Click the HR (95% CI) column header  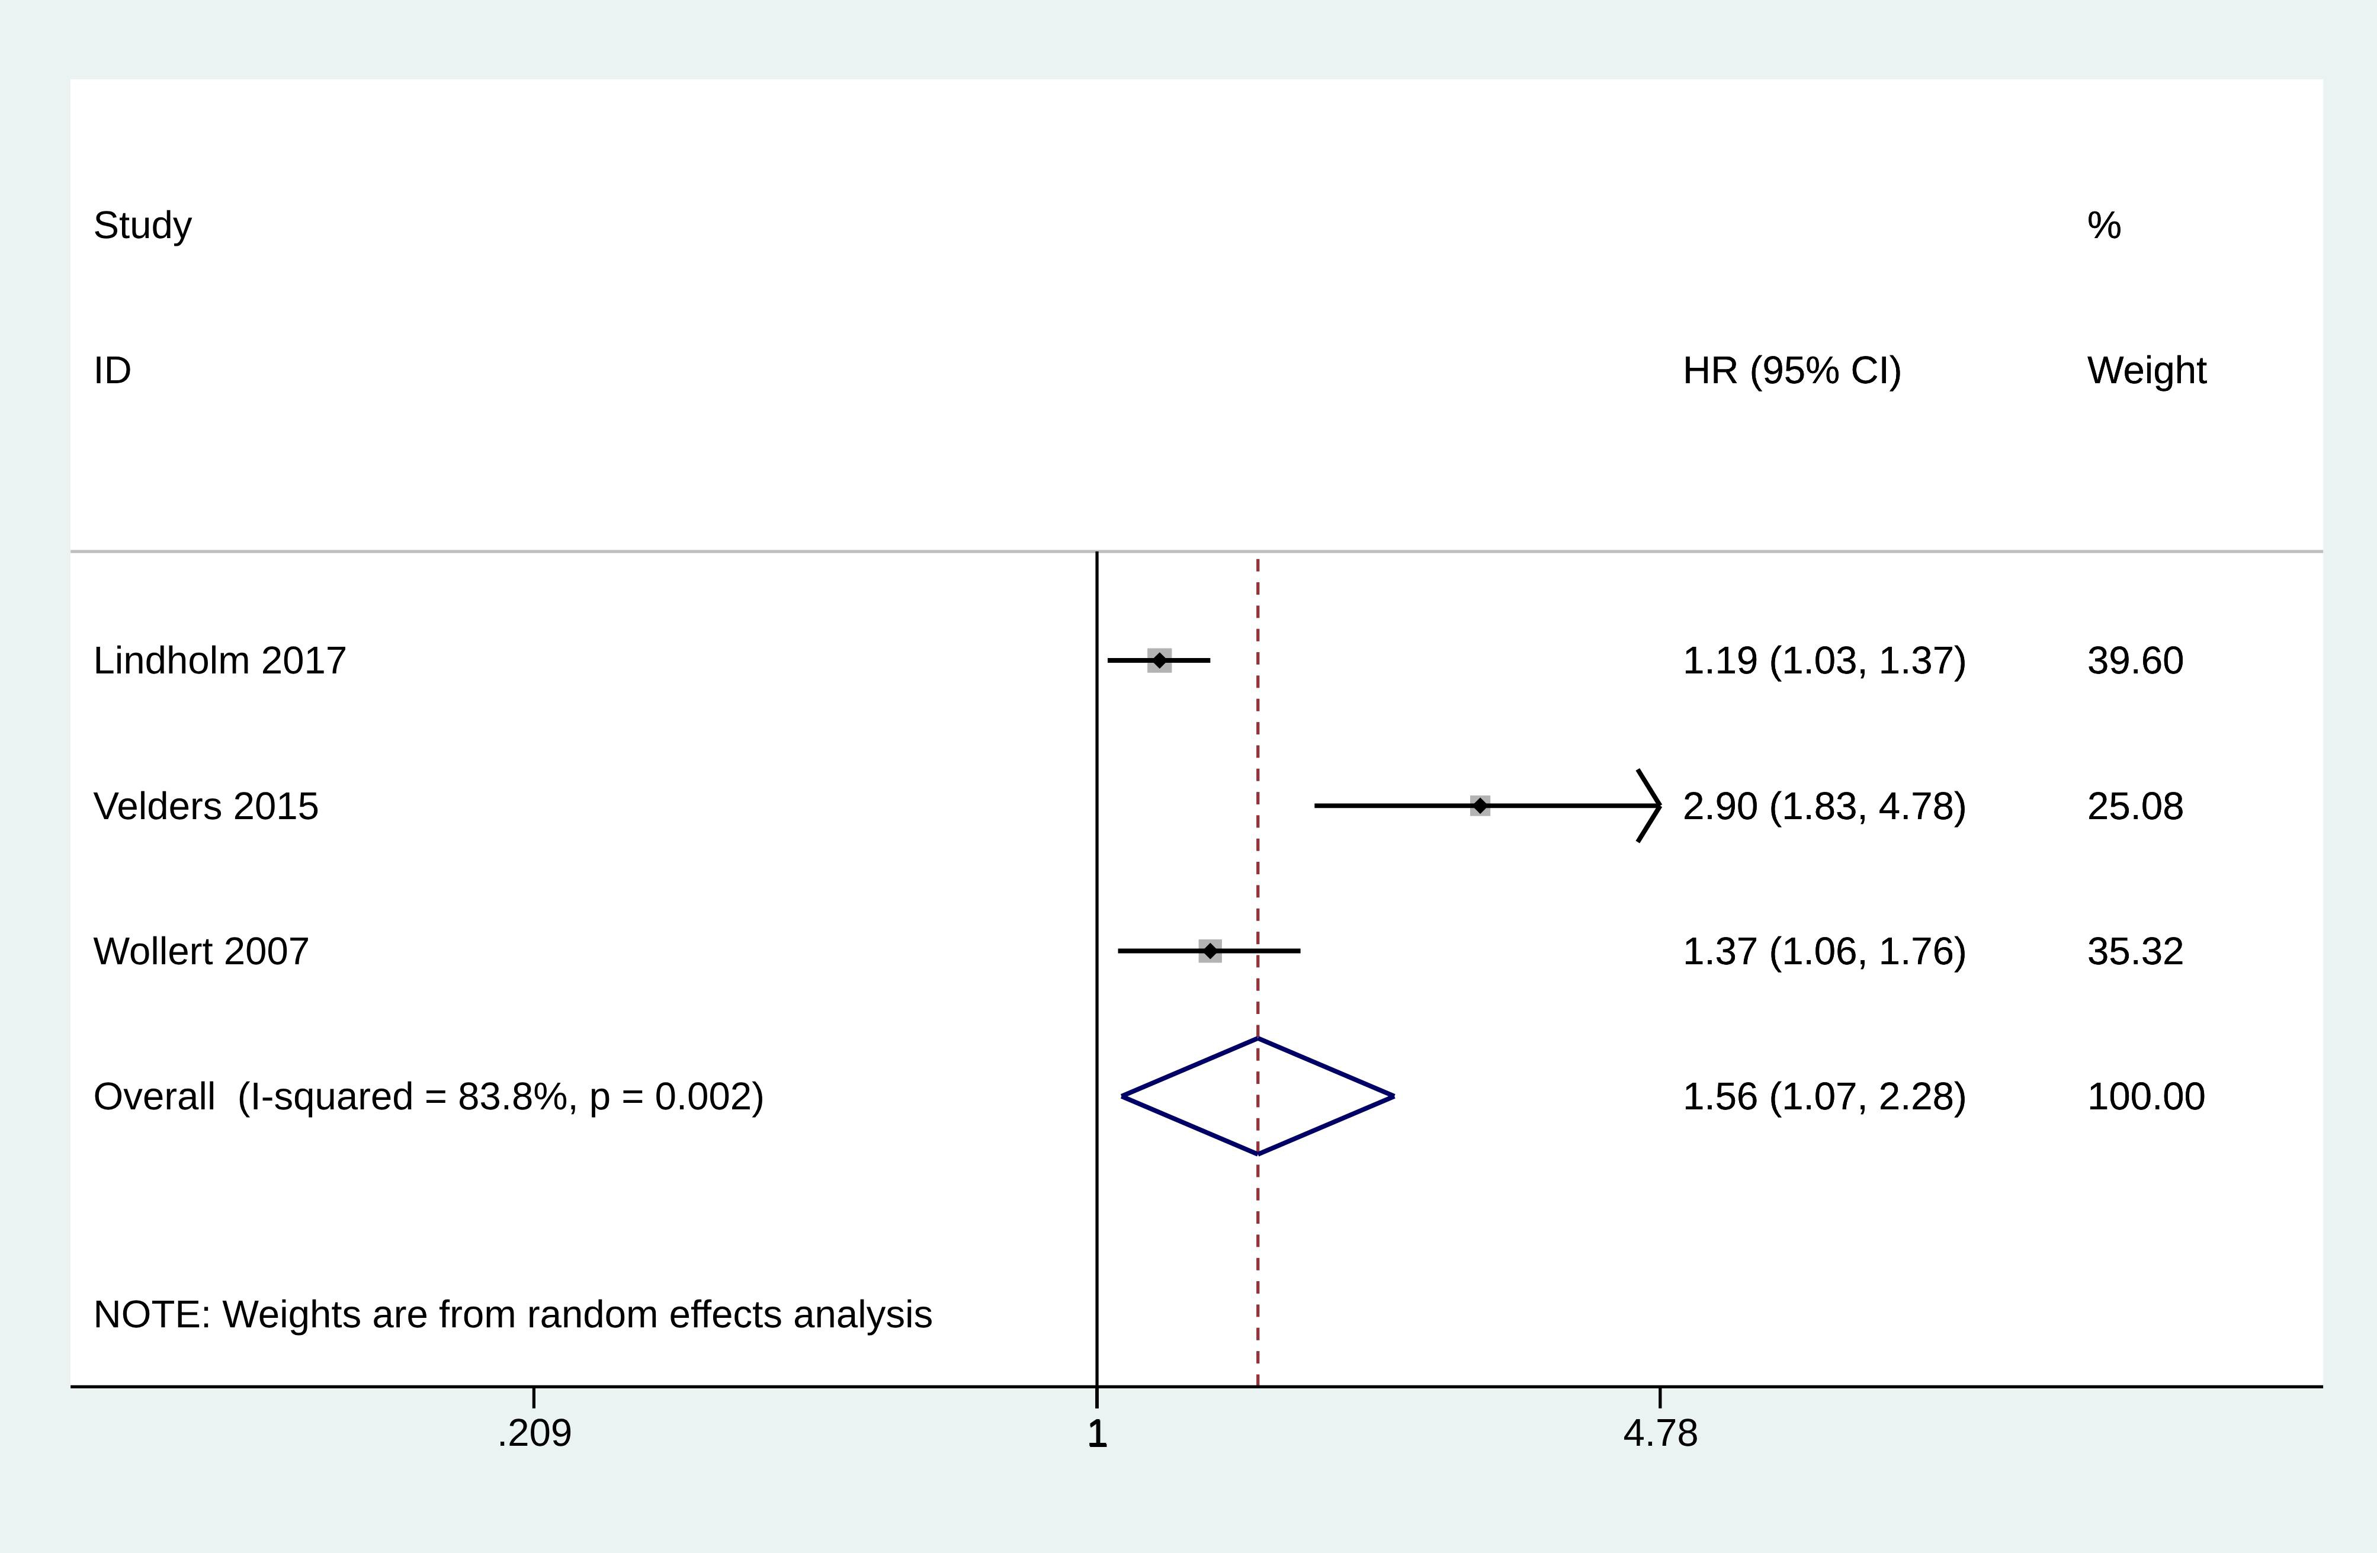(x=1792, y=371)
